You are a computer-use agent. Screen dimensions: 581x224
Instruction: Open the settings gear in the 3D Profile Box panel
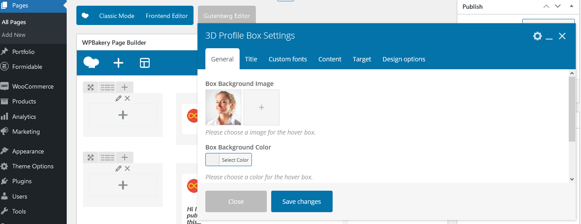538,36
